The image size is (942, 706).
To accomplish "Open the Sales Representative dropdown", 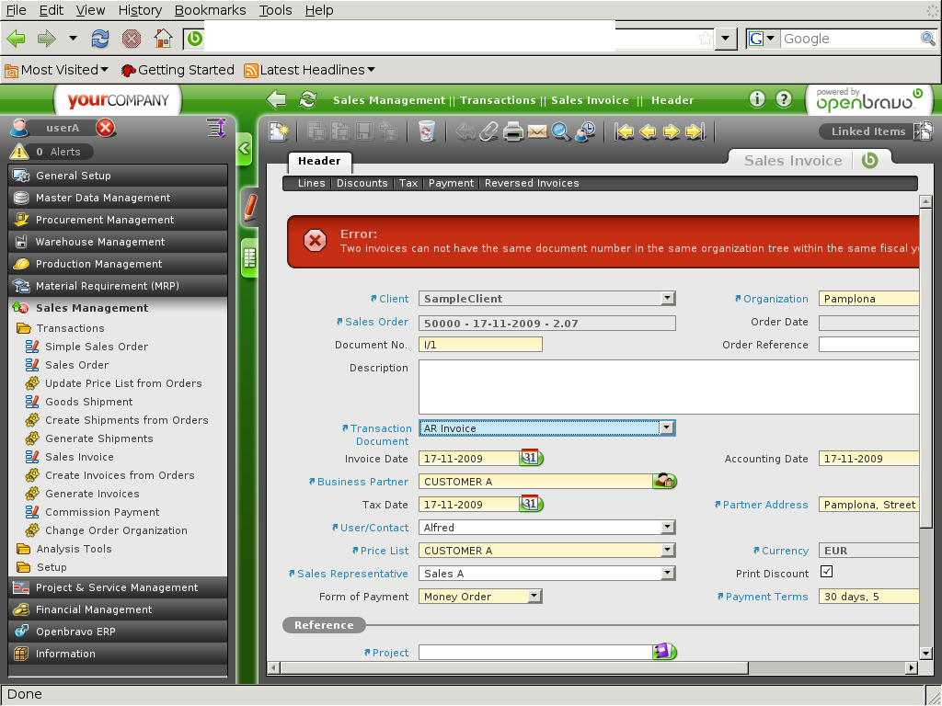I will 667,574.
